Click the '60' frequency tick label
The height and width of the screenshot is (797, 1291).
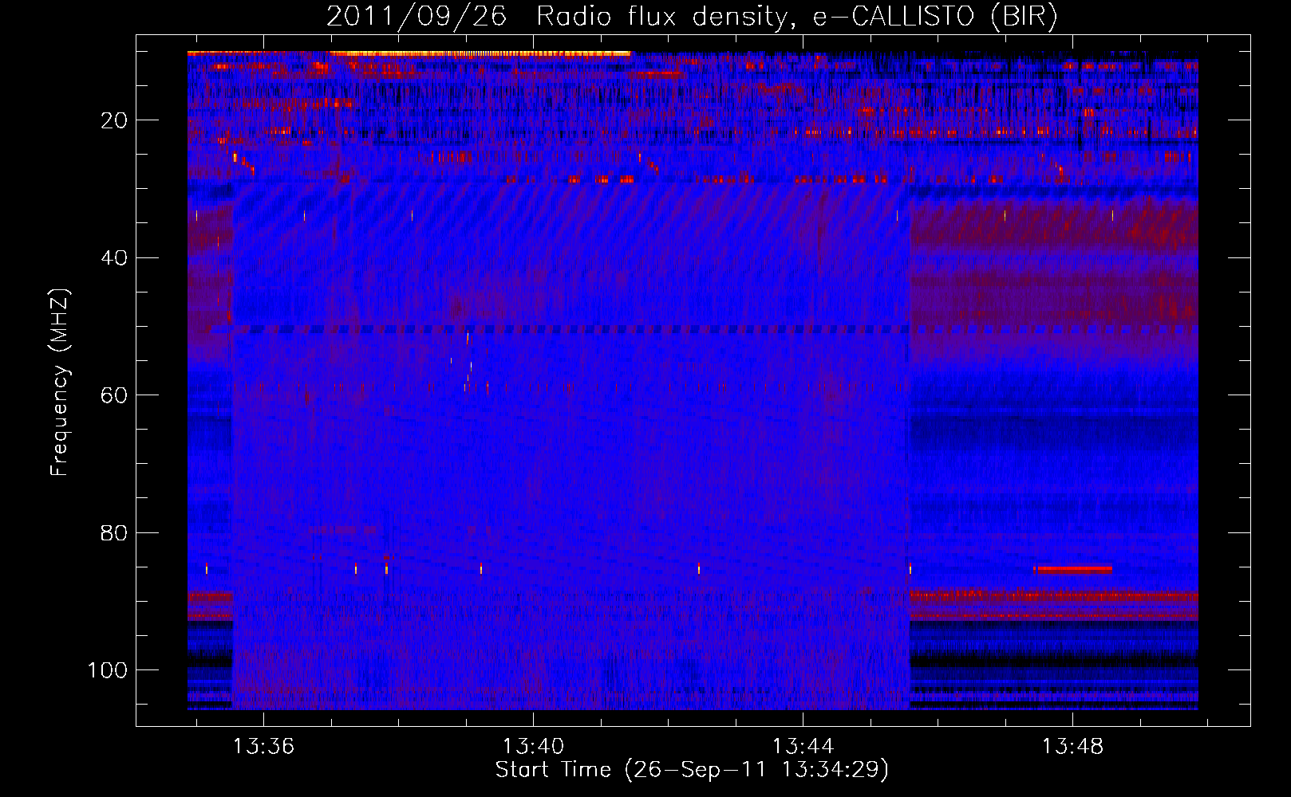pyautogui.click(x=115, y=395)
